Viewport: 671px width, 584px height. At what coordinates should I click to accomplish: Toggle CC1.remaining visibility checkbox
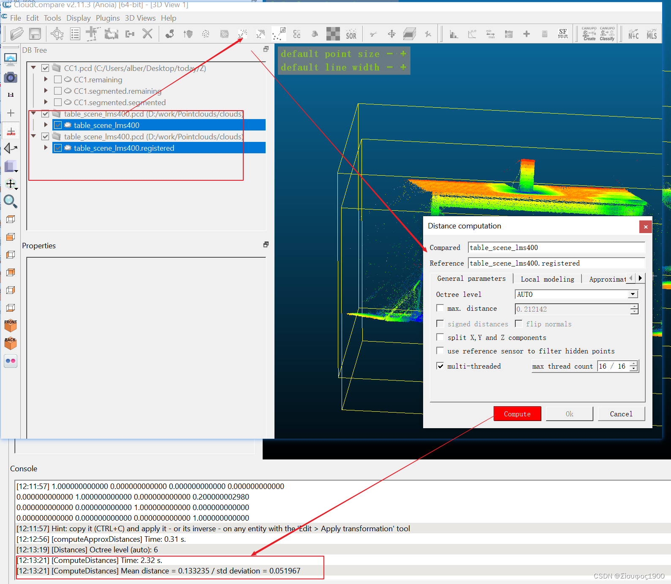tap(58, 79)
